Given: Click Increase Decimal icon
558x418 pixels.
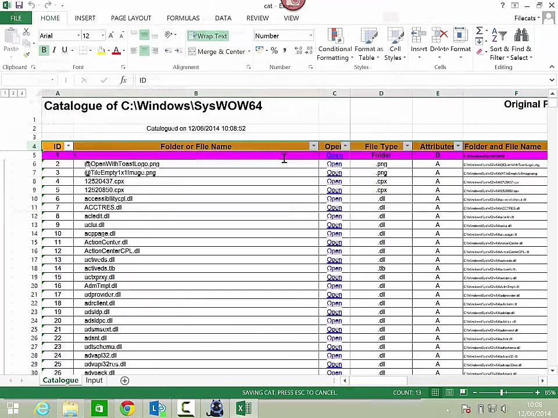Looking at the screenshot, I should tap(299, 51).
